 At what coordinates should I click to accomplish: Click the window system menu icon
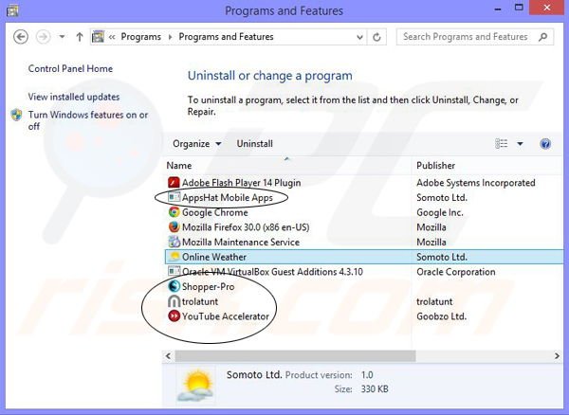pos(12,10)
